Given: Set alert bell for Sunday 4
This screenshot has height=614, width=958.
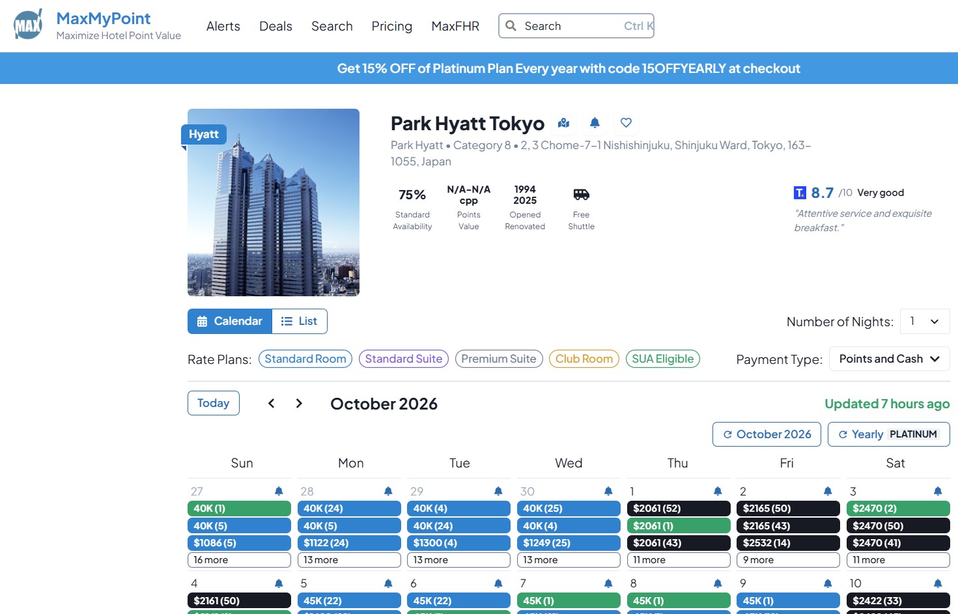Looking at the screenshot, I should click(279, 583).
